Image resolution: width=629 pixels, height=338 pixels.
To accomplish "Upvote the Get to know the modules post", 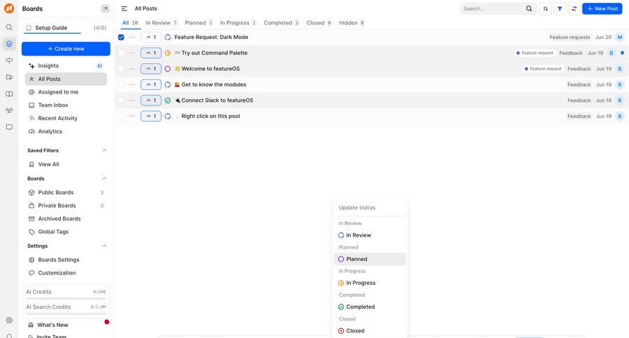I will coord(151,84).
